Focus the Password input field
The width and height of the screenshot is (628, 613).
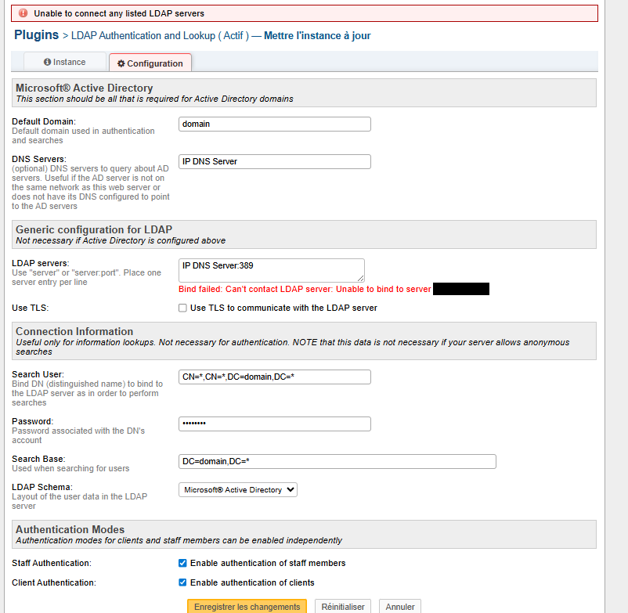click(x=274, y=424)
